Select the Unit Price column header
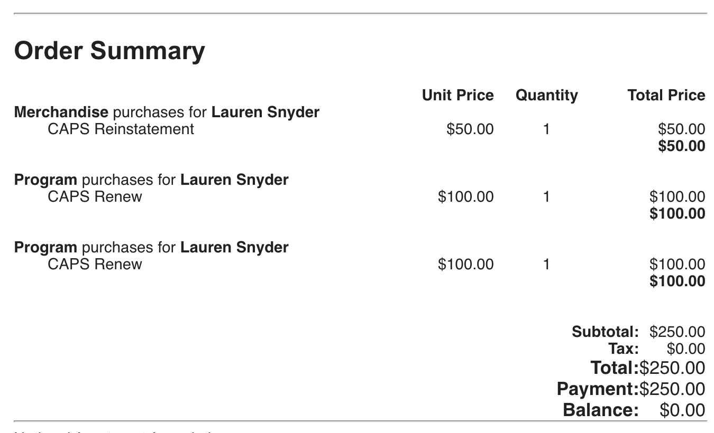The width and height of the screenshot is (714, 433). pyautogui.click(x=457, y=95)
